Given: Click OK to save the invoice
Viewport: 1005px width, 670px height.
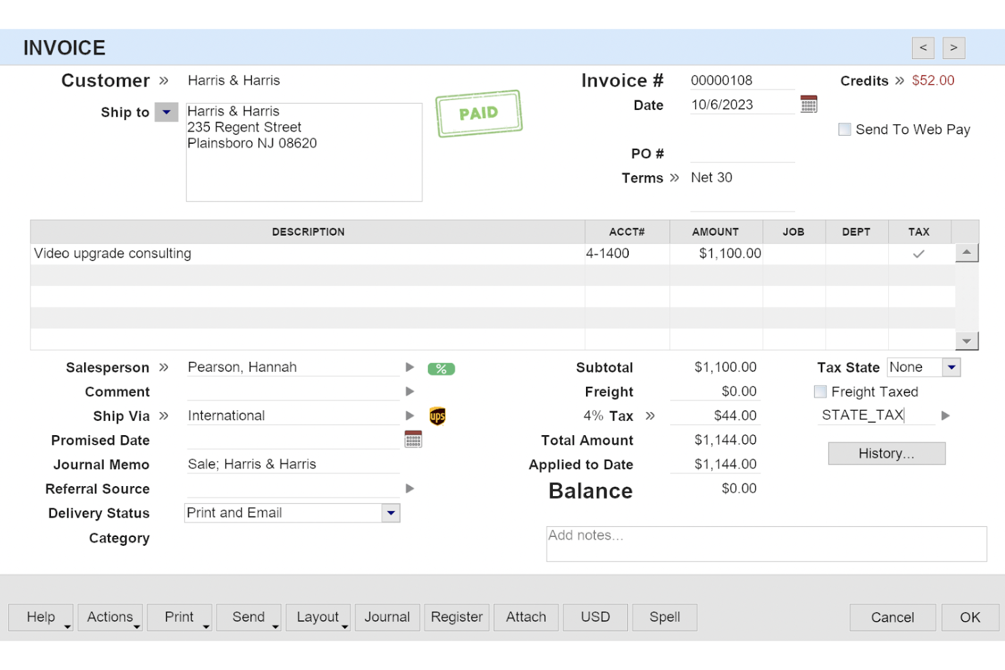Looking at the screenshot, I should [x=969, y=617].
